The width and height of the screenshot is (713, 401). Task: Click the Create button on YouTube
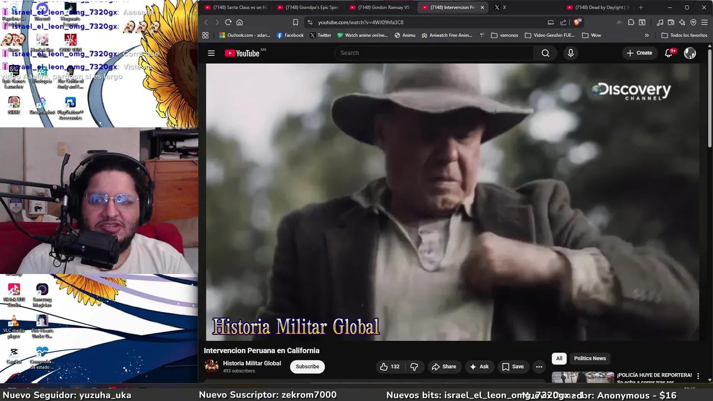639,53
